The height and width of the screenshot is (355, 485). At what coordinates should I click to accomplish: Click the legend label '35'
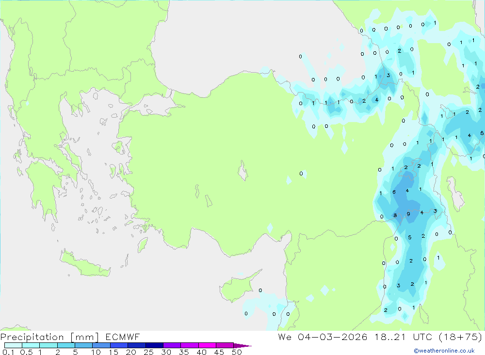(184, 352)
